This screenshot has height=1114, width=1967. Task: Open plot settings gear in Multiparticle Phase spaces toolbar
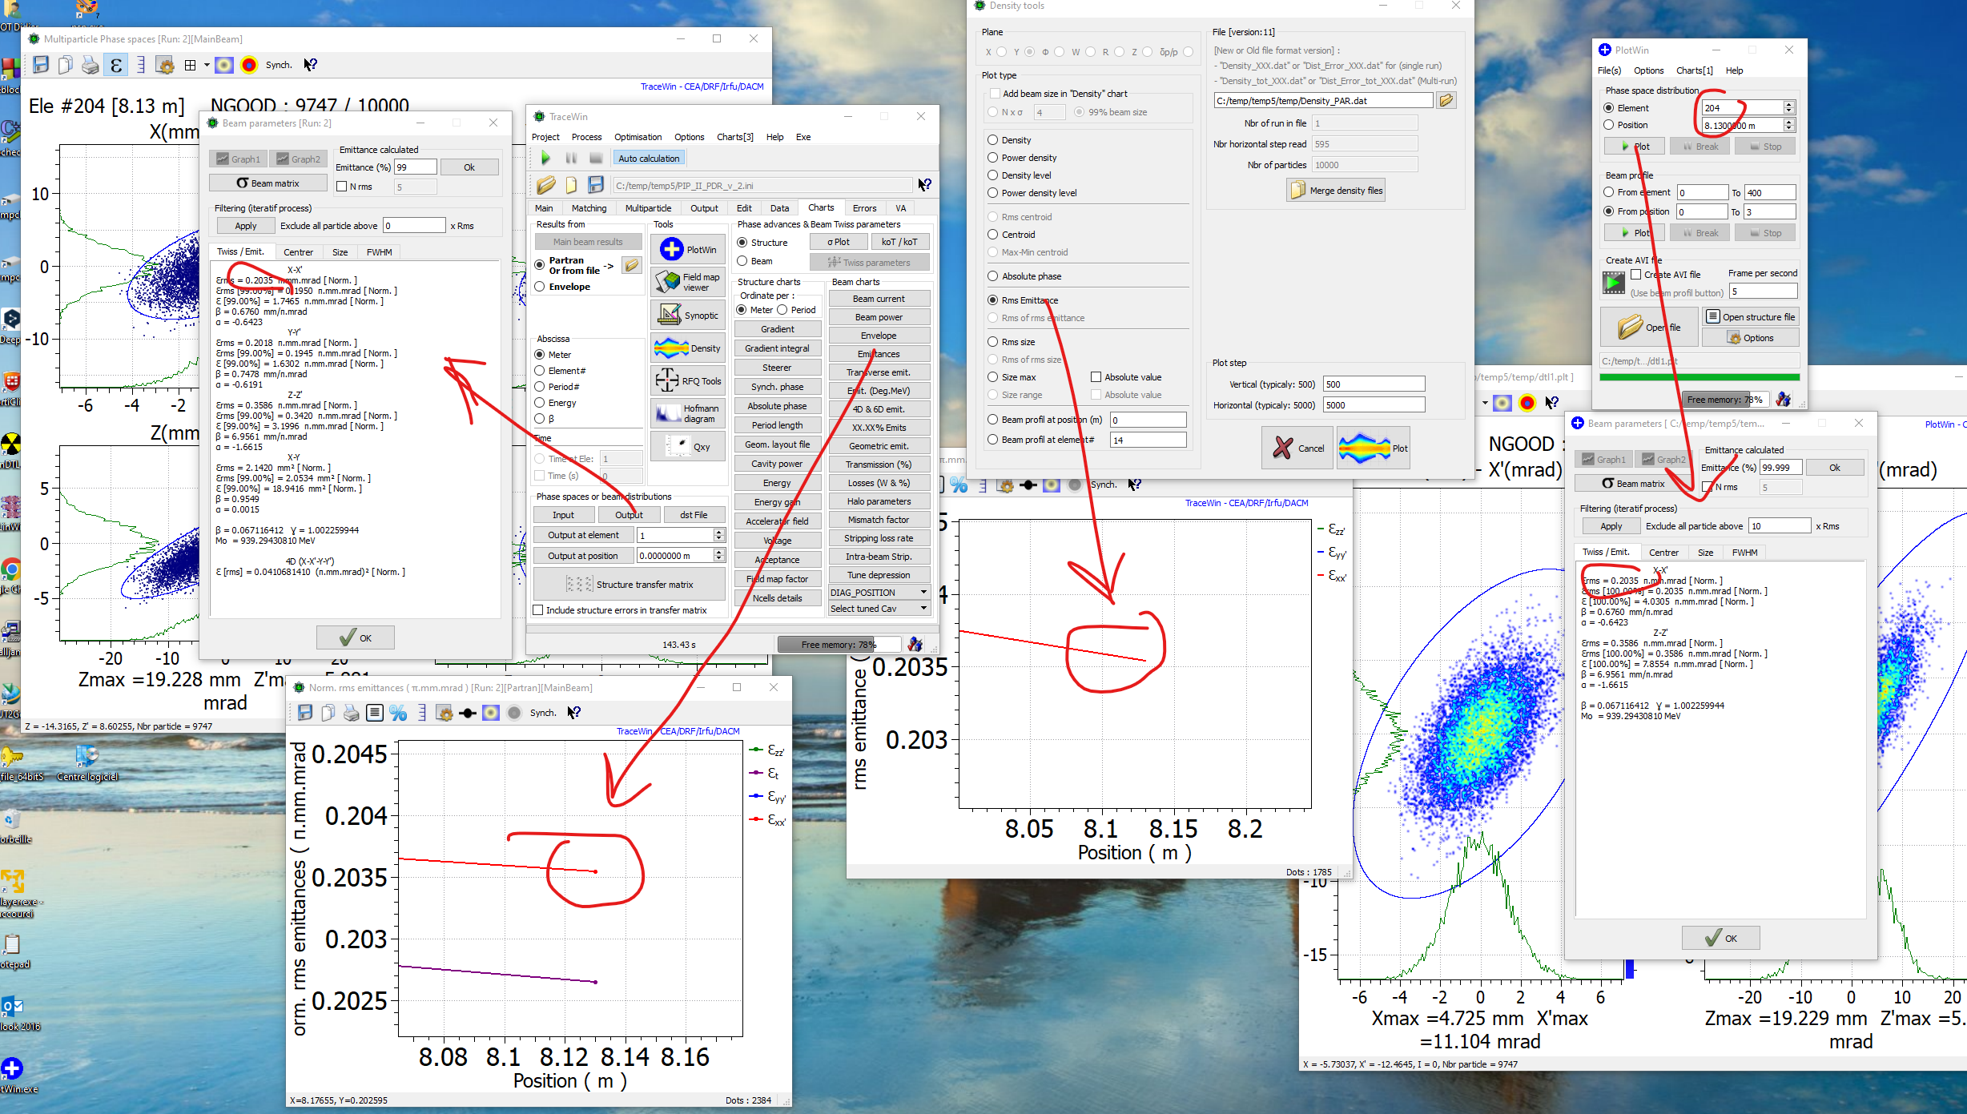click(x=165, y=65)
